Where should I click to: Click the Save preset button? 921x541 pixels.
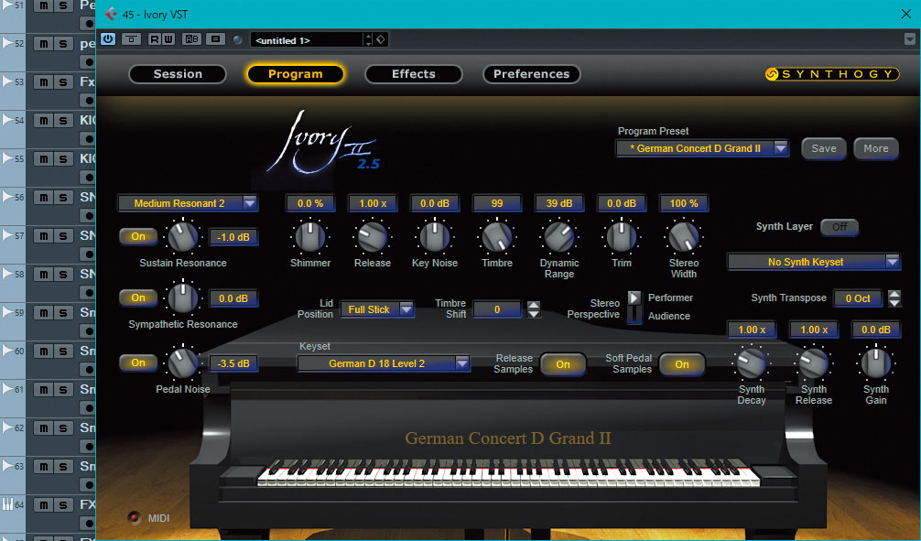tap(823, 148)
